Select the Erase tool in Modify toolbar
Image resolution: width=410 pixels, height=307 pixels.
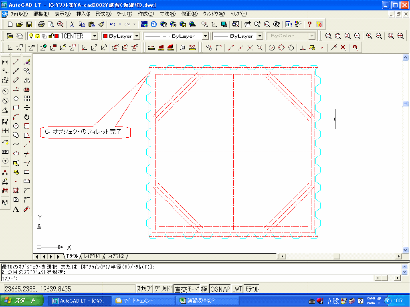coord(27,62)
